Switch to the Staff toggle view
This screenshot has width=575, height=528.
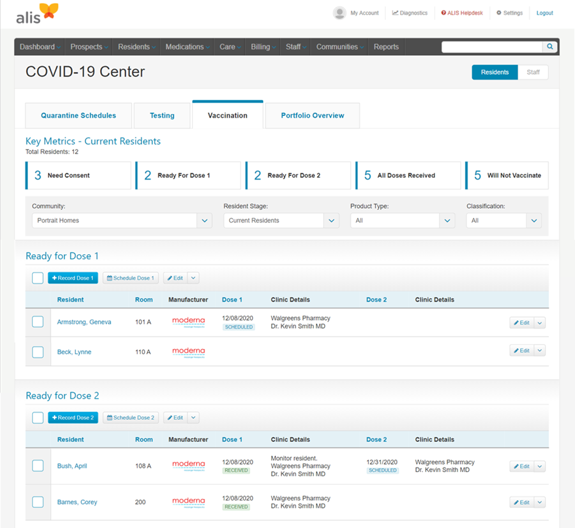533,72
